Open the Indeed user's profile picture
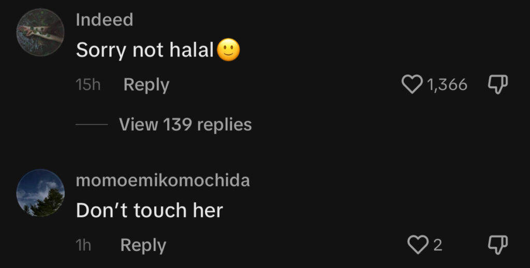Viewport: 530px width, 268px height. (x=40, y=32)
